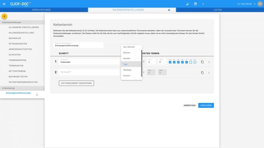Enable the Saturday (Sa) checkbox

(x=191, y=62)
